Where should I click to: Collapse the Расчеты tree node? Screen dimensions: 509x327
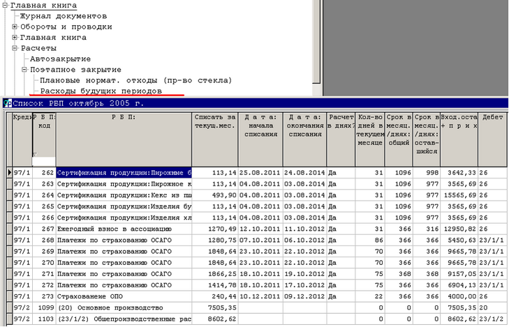[14, 48]
